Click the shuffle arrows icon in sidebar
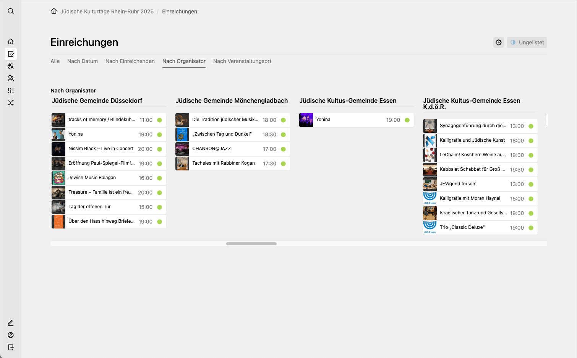Screen dimensions: 577x358 (x=11, y=103)
